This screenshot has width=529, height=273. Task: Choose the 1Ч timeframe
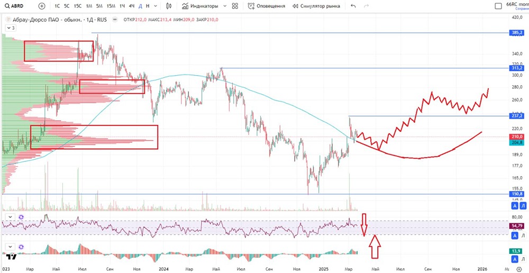[x=122, y=6]
